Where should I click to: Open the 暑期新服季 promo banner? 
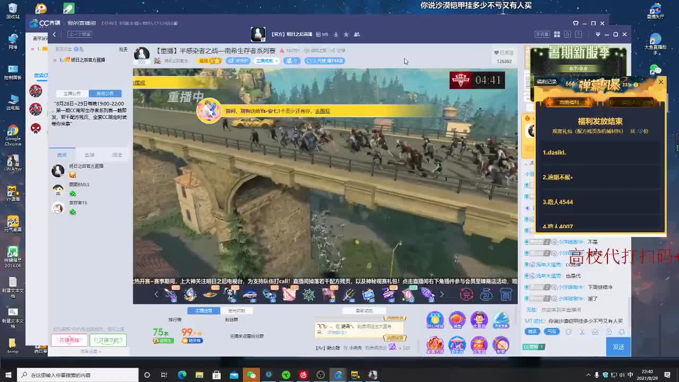(x=579, y=61)
